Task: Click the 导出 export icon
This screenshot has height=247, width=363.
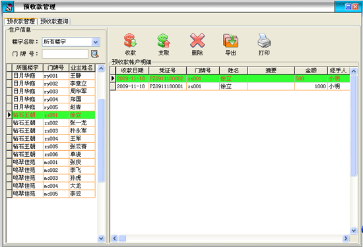Action: tap(230, 41)
